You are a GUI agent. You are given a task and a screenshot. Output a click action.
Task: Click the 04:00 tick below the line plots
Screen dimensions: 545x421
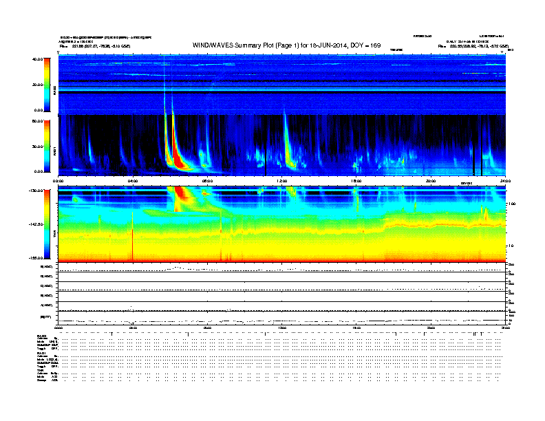[x=133, y=327]
